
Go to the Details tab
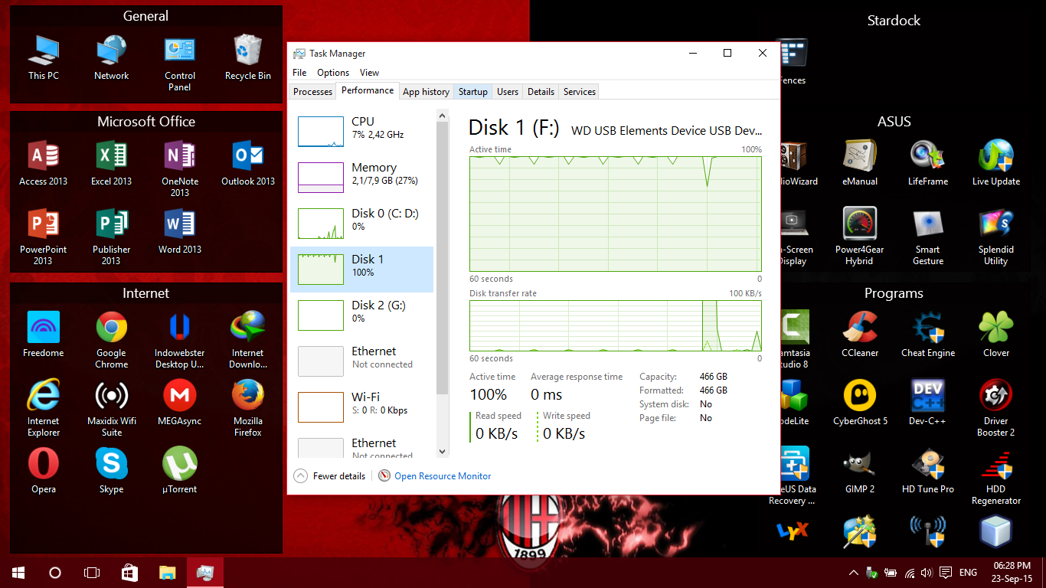tap(541, 92)
